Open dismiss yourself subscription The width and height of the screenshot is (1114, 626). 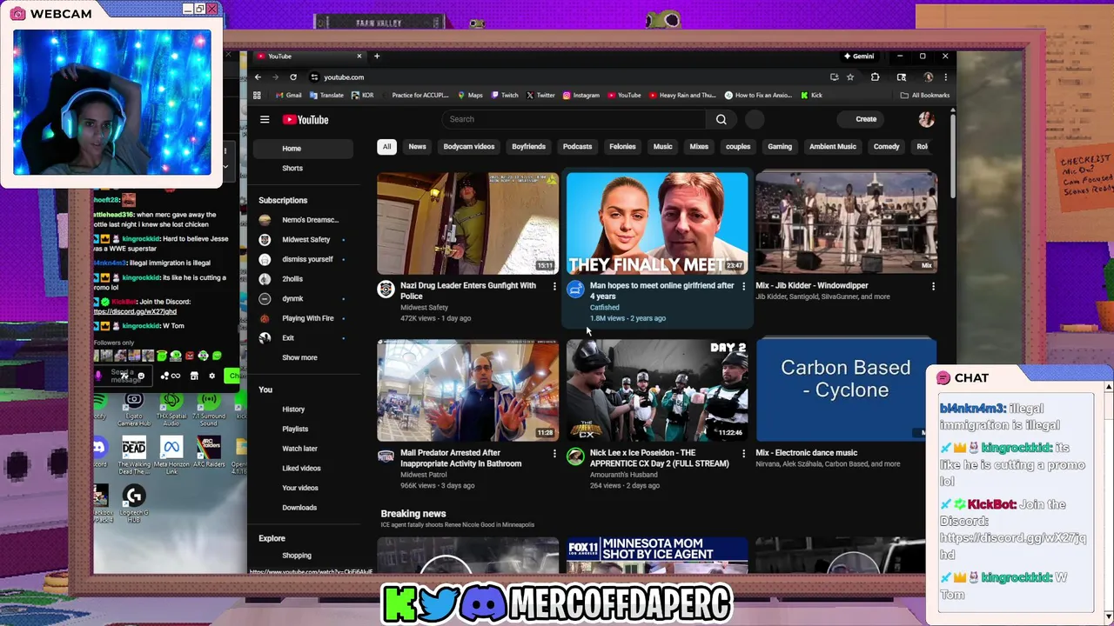(303, 259)
